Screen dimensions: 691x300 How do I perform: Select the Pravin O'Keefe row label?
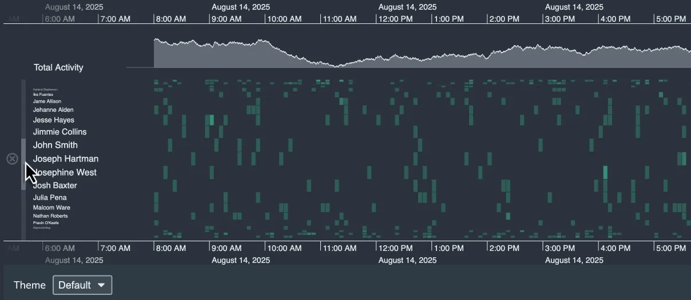[46, 223]
